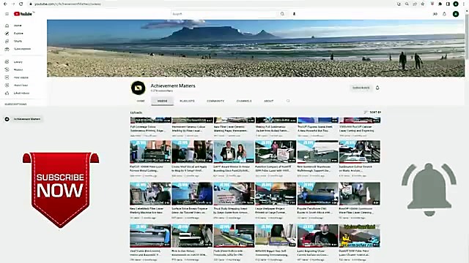The width and height of the screenshot is (469, 263).
Task: Open the browser side panel icon
Action: (448, 4)
